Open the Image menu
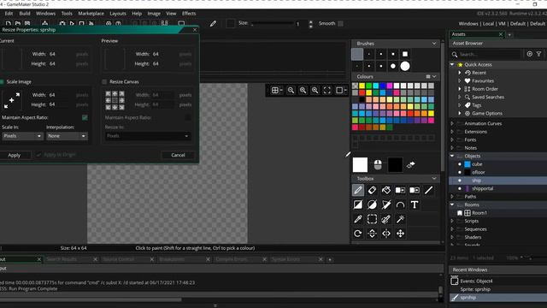Viewport: 547px width, 308px height. [154, 14]
